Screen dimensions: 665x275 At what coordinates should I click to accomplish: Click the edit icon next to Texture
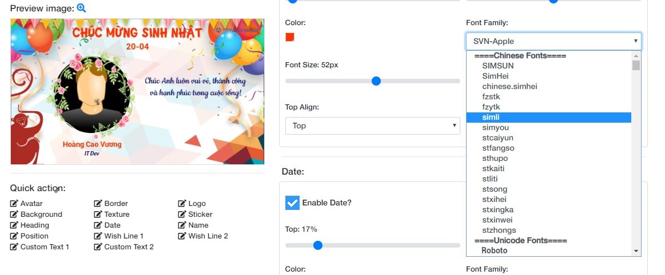click(98, 215)
